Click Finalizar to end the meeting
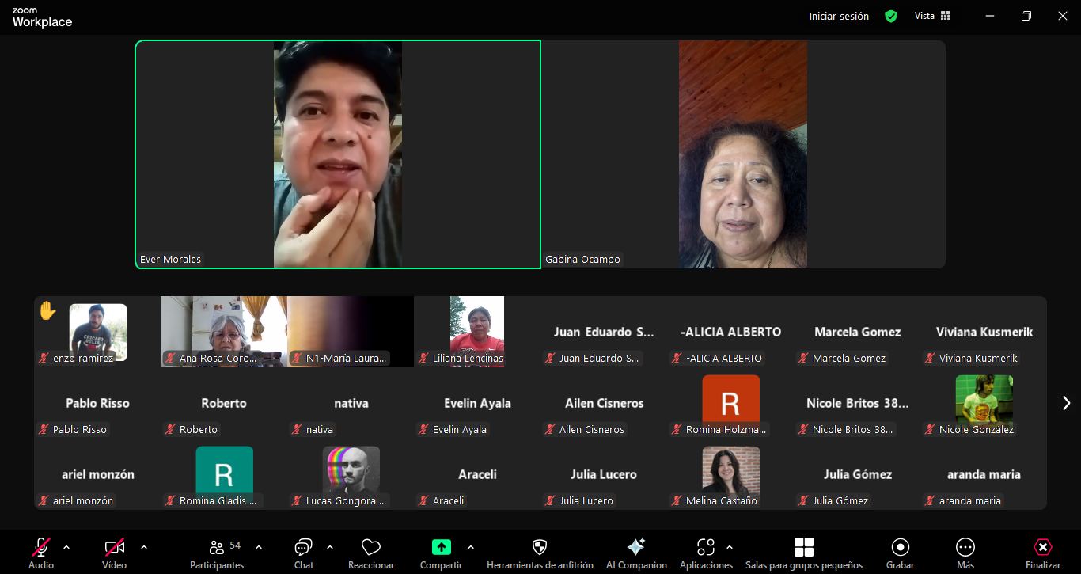The height and width of the screenshot is (574, 1081). pyautogui.click(x=1042, y=548)
